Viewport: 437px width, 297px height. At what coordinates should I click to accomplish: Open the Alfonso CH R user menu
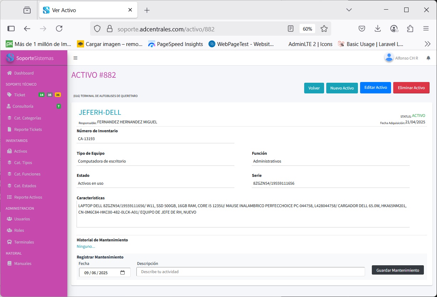point(401,58)
